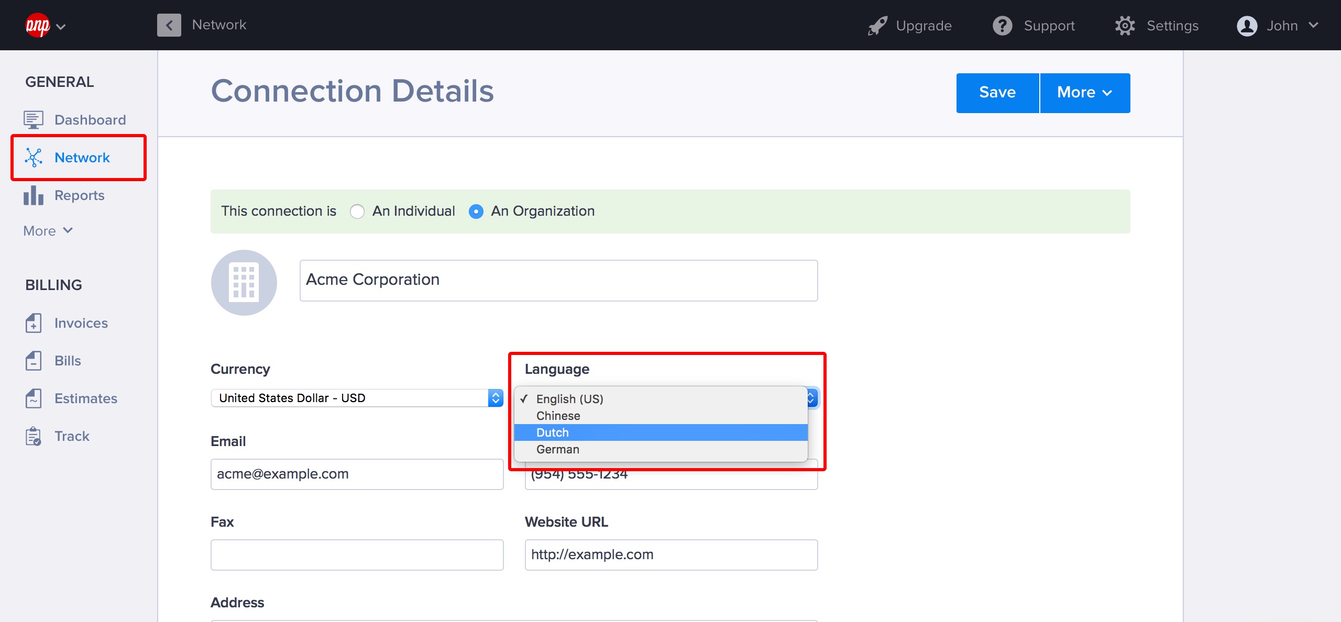Click the Track clipboard icon
Viewport: 1341px width, 622px height.
click(33, 436)
